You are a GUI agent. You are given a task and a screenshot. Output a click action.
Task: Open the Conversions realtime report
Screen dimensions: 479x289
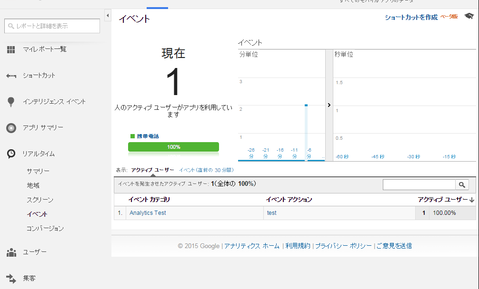point(45,229)
